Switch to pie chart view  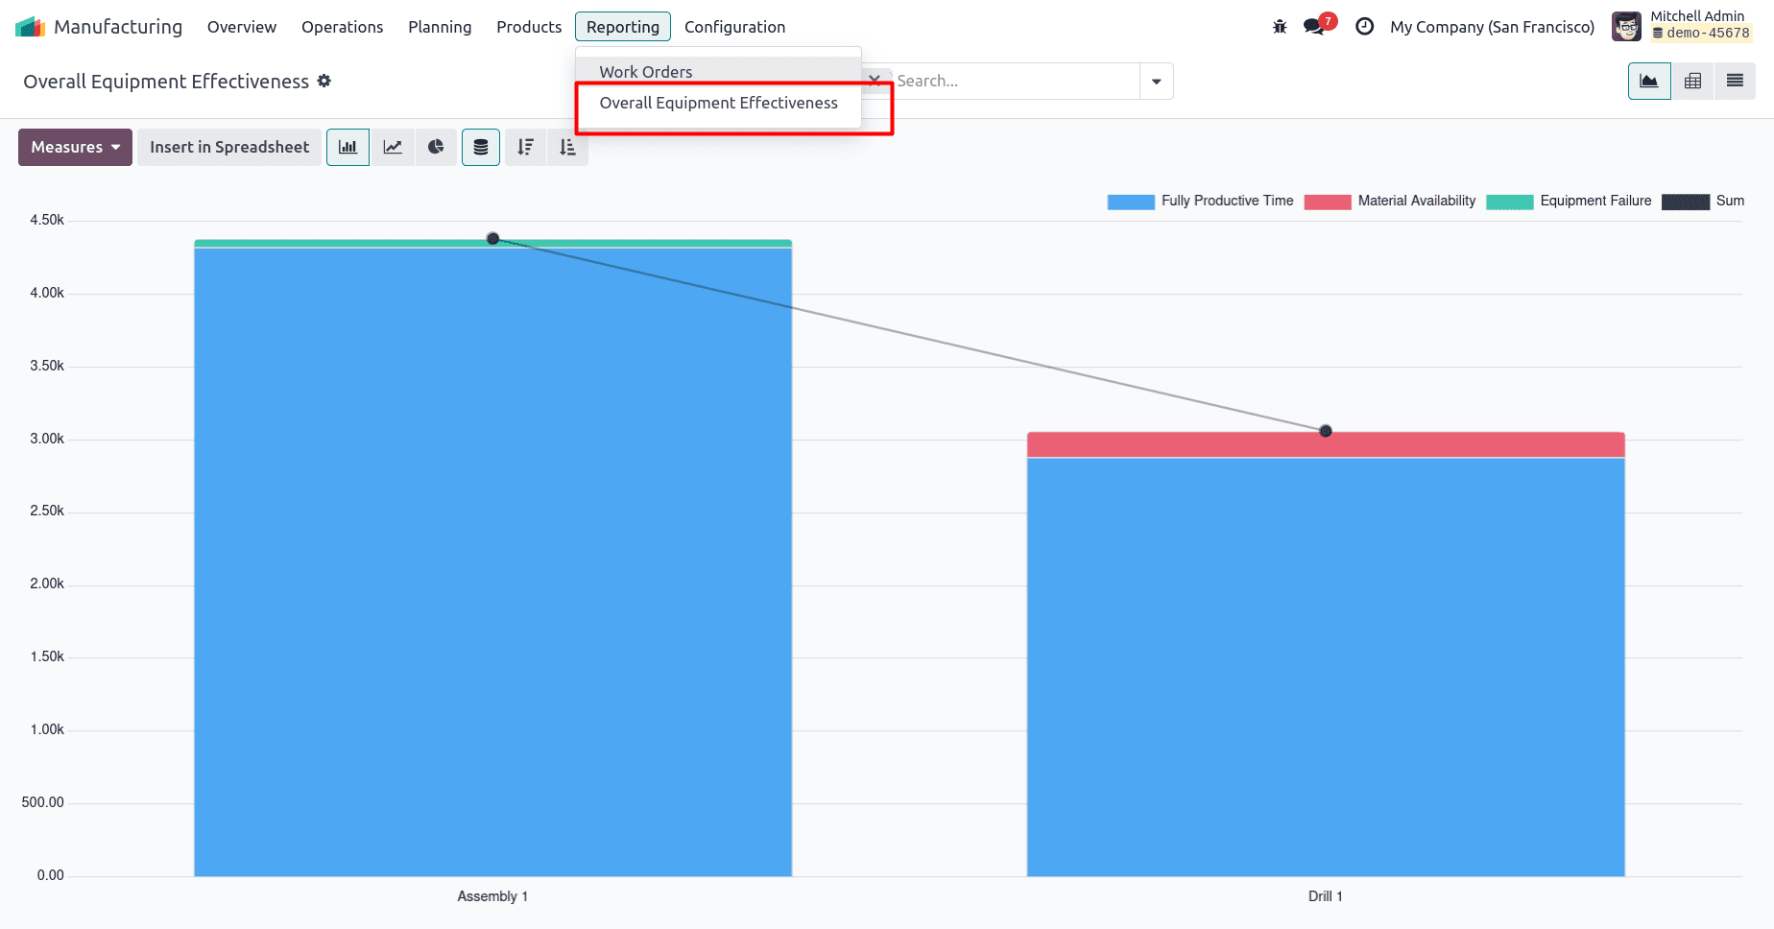(436, 147)
